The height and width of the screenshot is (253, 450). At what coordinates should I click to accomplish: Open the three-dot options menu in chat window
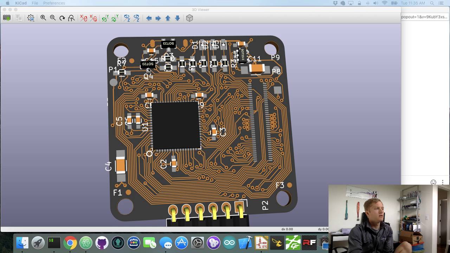coord(443,182)
